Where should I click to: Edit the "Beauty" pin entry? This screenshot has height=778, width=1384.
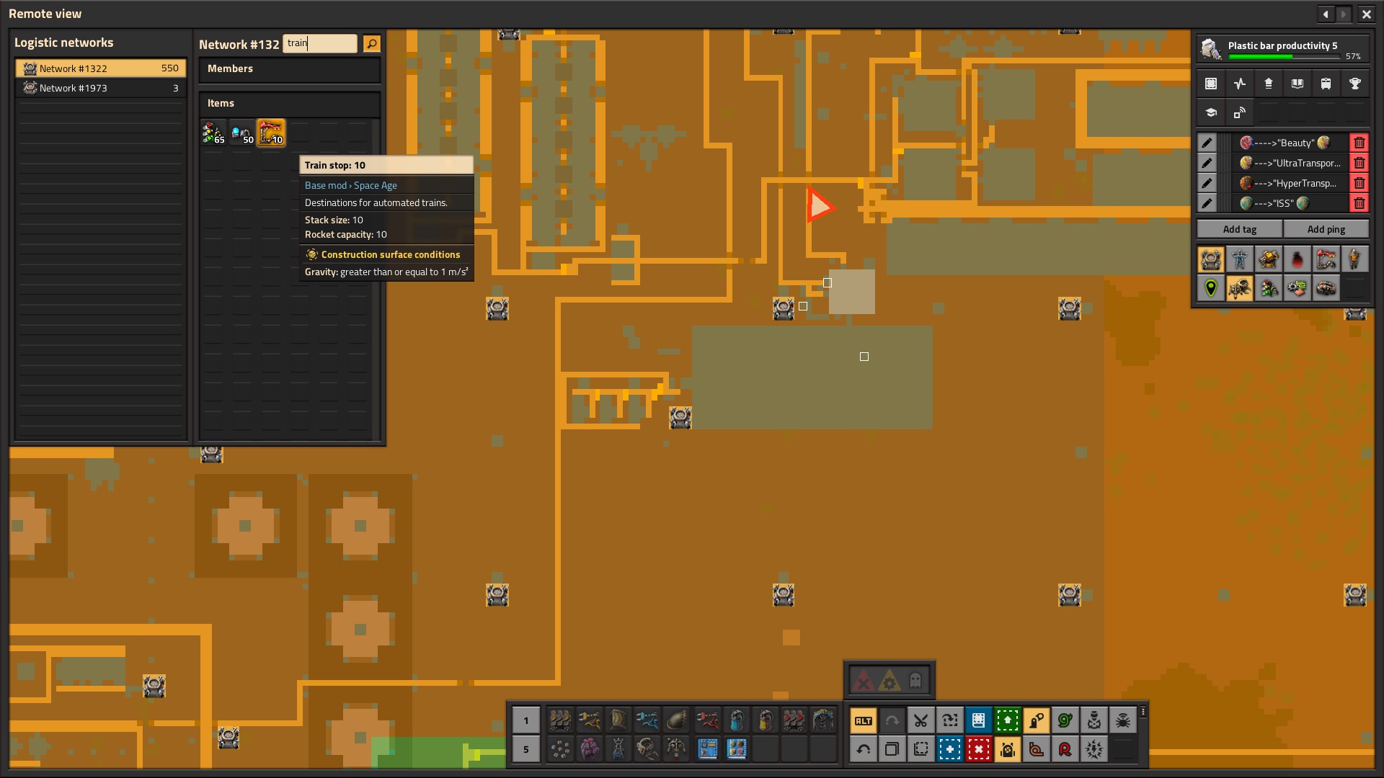tap(1207, 143)
